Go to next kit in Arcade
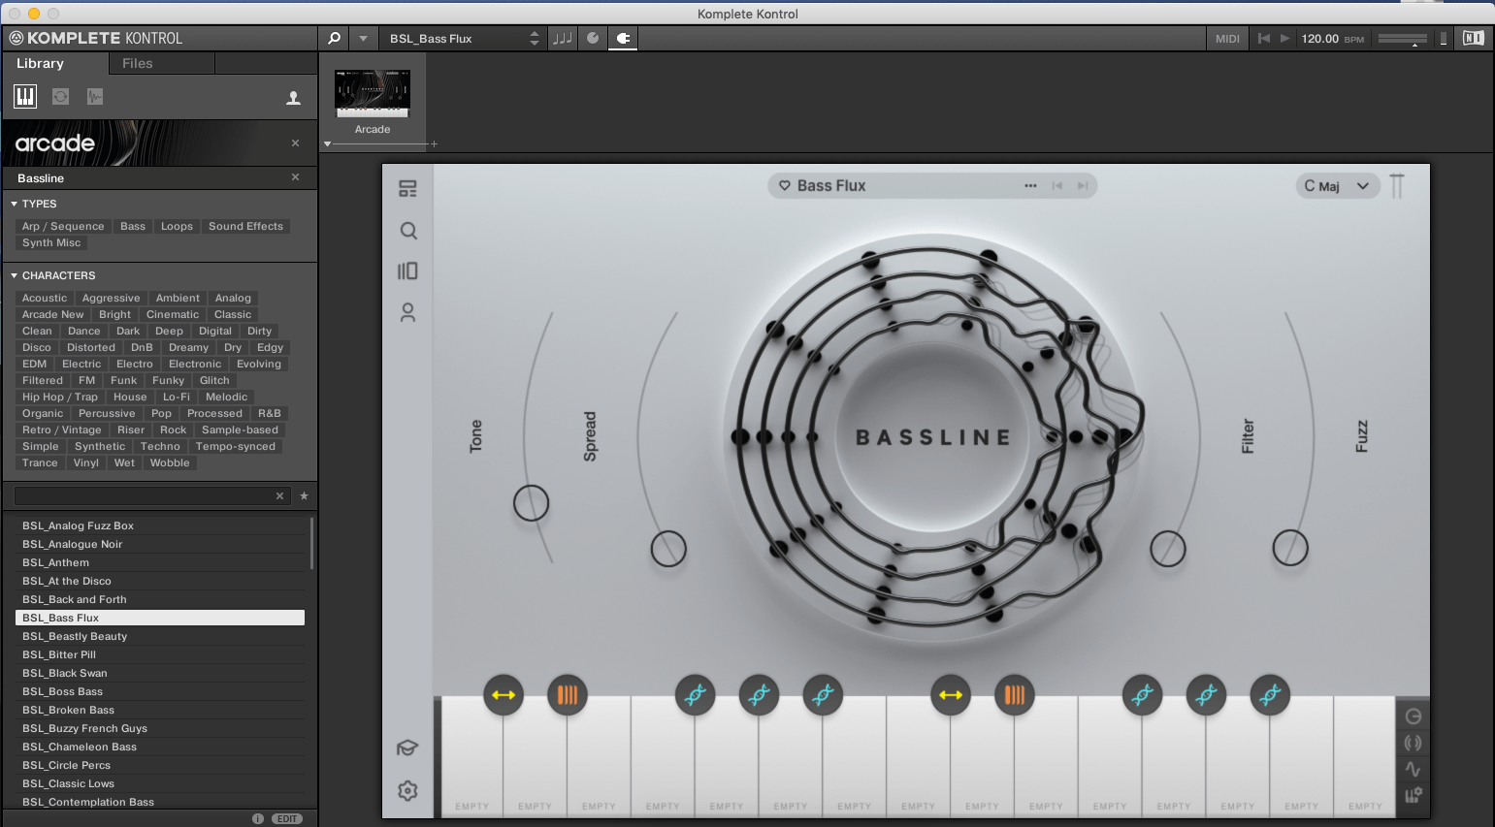Image resolution: width=1495 pixels, height=827 pixels. pyautogui.click(x=1083, y=185)
